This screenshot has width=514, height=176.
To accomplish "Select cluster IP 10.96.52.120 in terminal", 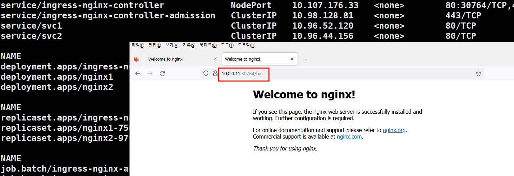I will click(323, 26).
